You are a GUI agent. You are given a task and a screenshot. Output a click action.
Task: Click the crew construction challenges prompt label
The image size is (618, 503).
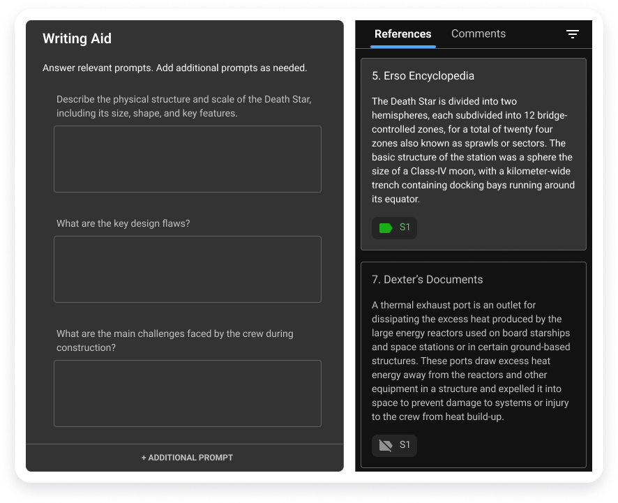point(174,340)
